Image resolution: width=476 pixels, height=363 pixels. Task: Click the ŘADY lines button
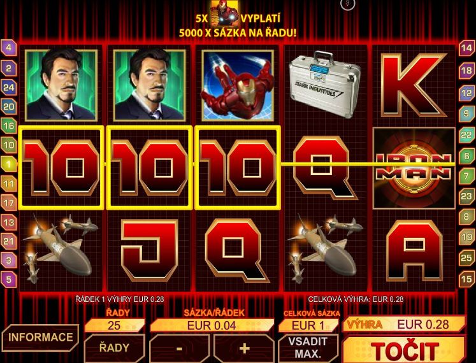point(114,348)
